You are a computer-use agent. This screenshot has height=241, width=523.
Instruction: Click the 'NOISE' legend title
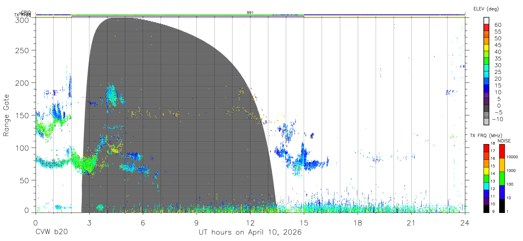pyautogui.click(x=504, y=141)
